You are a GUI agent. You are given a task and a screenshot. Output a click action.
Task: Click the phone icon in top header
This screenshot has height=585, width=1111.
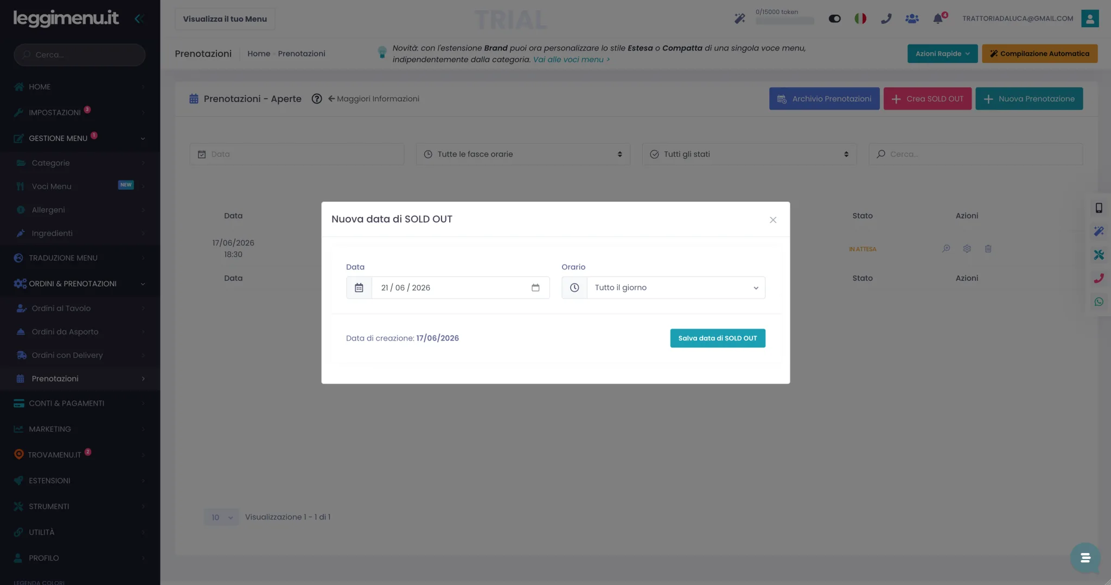click(x=886, y=18)
